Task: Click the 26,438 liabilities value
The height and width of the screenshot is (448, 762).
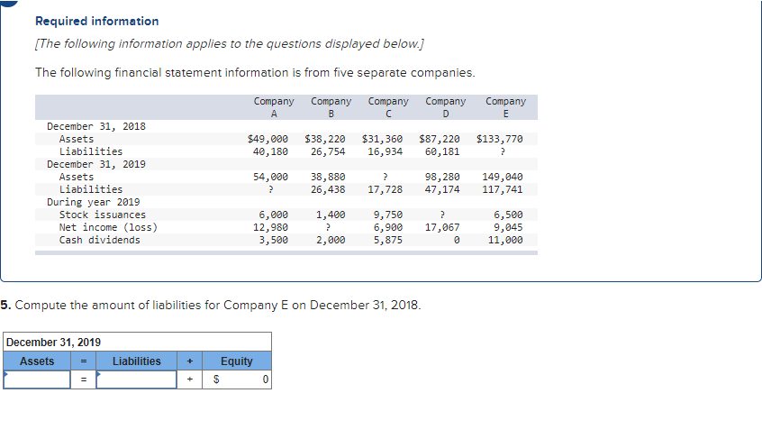Action: pos(328,189)
